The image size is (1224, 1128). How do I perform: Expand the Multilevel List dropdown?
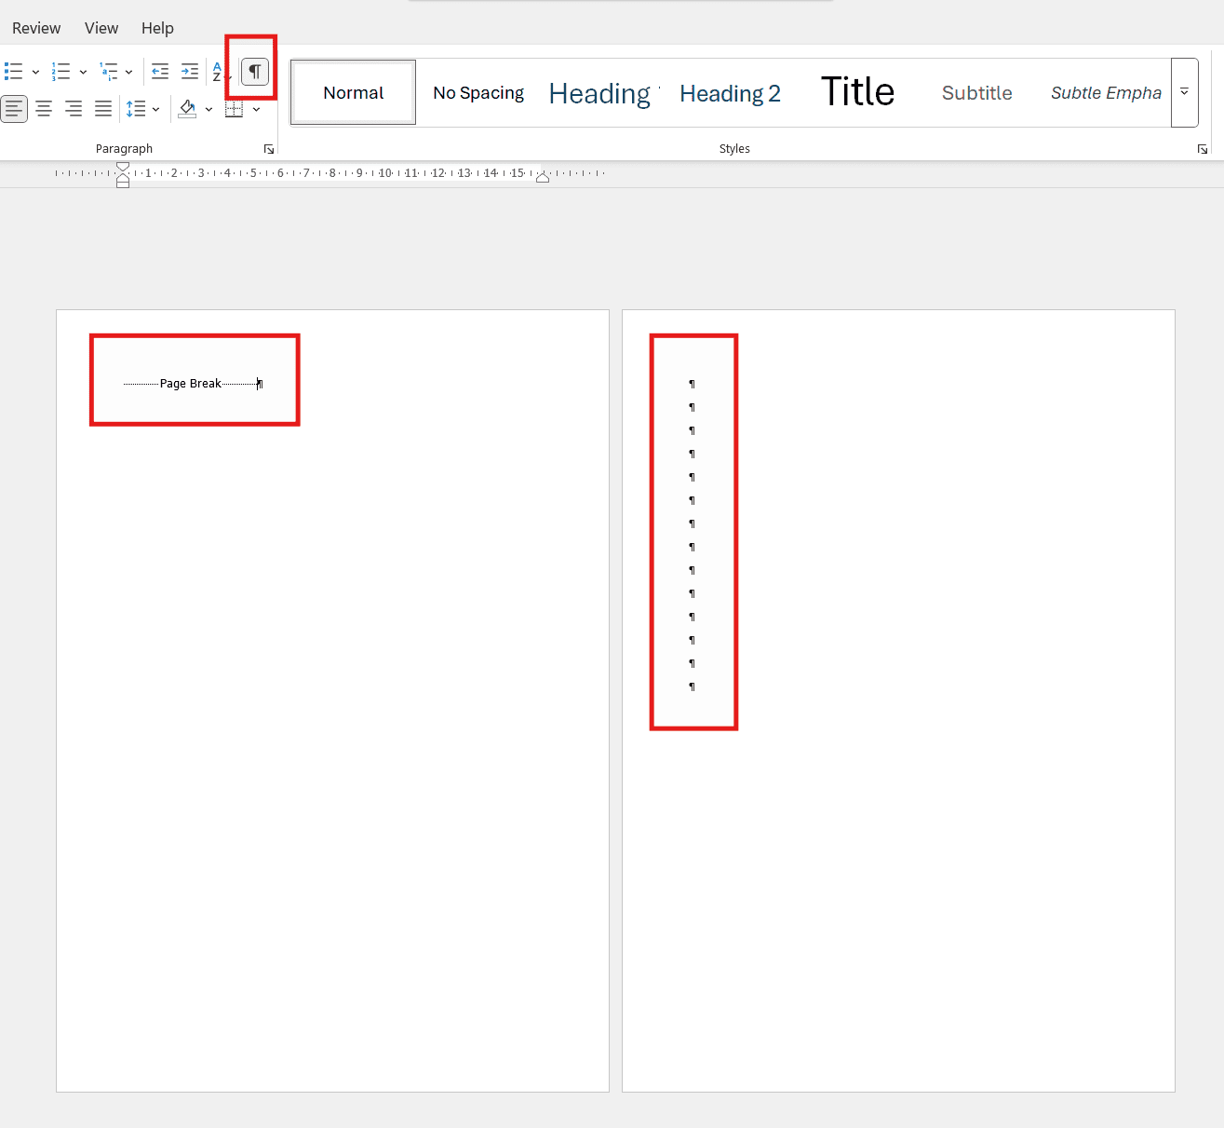coord(129,71)
